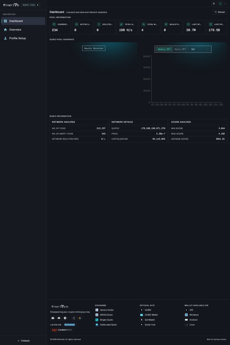Open the MiningPoolStats listed-on badge

[69, 325]
